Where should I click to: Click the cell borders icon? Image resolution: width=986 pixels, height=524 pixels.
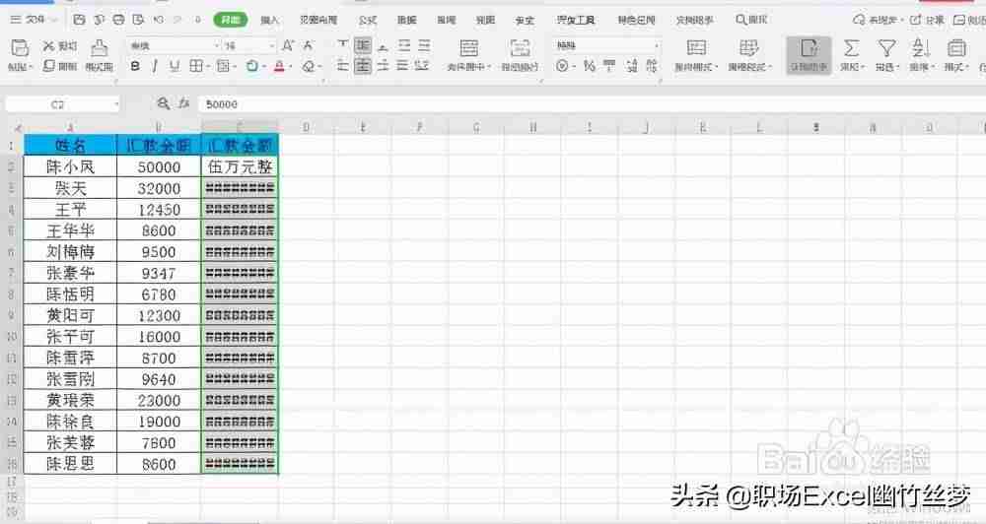coord(196,66)
